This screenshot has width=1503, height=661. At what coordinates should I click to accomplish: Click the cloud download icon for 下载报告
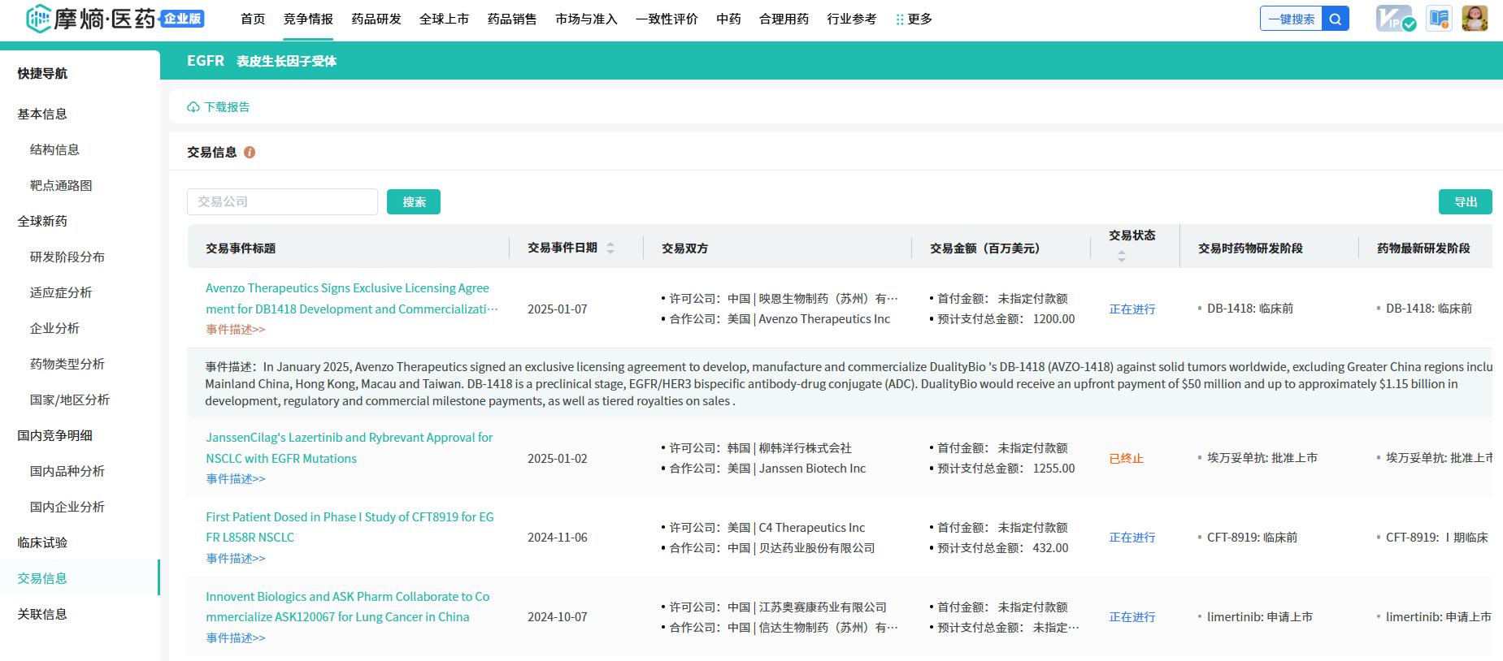pos(193,107)
